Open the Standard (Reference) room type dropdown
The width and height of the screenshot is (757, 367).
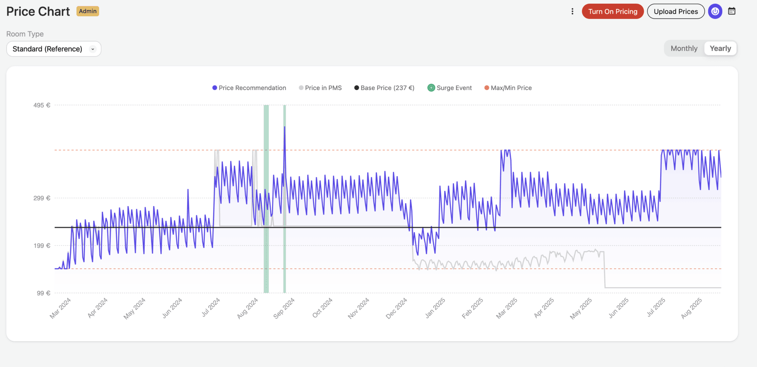tap(54, 49)
